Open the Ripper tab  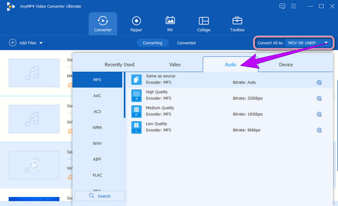[136, 24]
